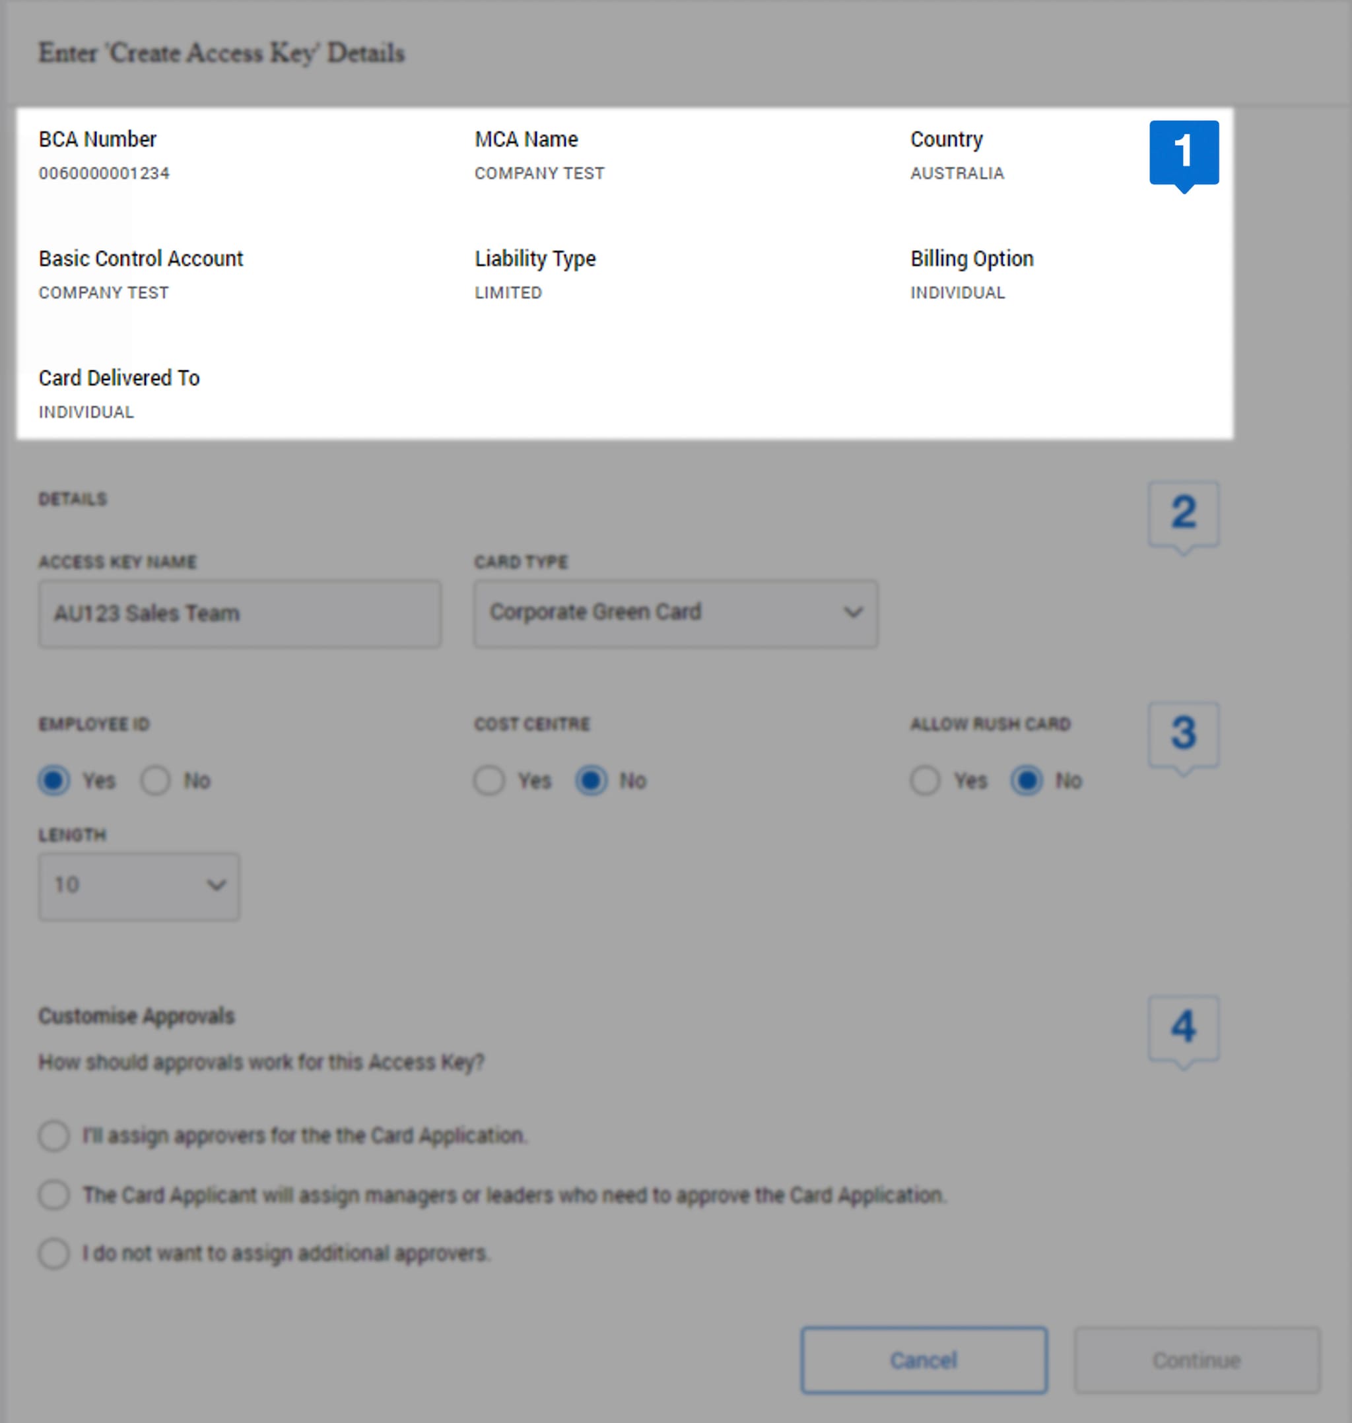Select No for Employee ID
This screenshot has width=1352, height=1423.
click(x=156, y=780)
